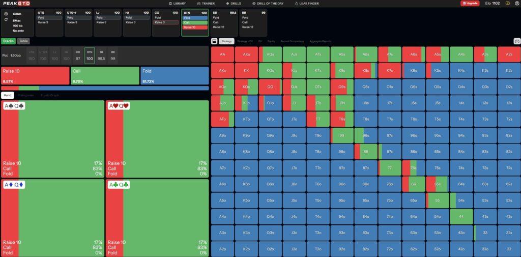
Task: Switch to the Table view toggle
Action: tap(23, 41)
